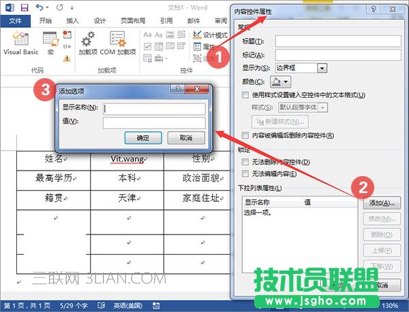Click the 新建样式(N)... button
The height and width of the screenshot is (312, 409).
(280, 122)
